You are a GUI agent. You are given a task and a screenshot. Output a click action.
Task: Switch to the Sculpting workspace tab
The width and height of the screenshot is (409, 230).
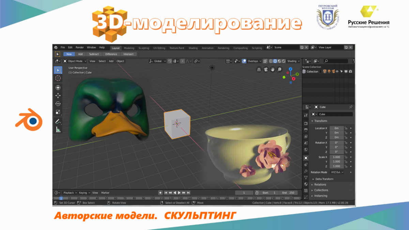(143, 48)
